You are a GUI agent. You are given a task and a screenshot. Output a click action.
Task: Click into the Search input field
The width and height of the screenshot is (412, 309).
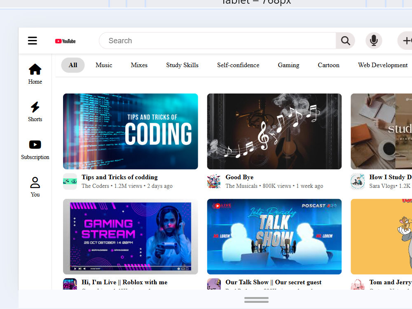[218, 41]
